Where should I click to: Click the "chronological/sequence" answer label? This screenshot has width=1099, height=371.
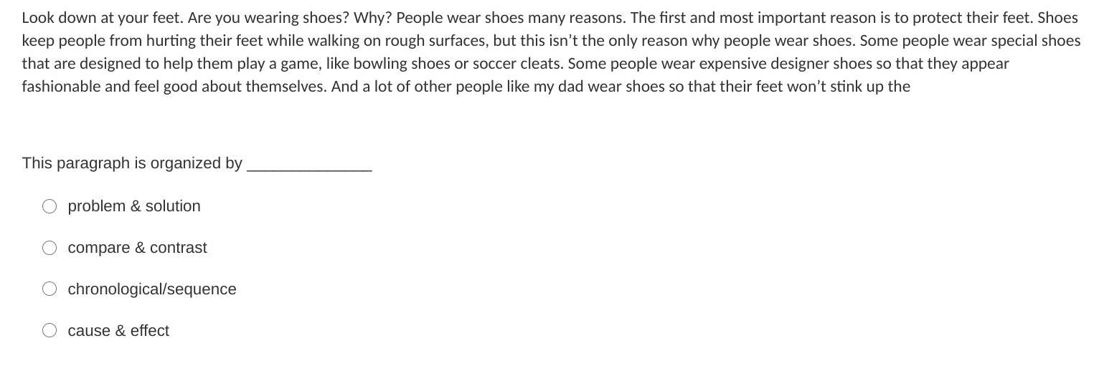point(152,289)
